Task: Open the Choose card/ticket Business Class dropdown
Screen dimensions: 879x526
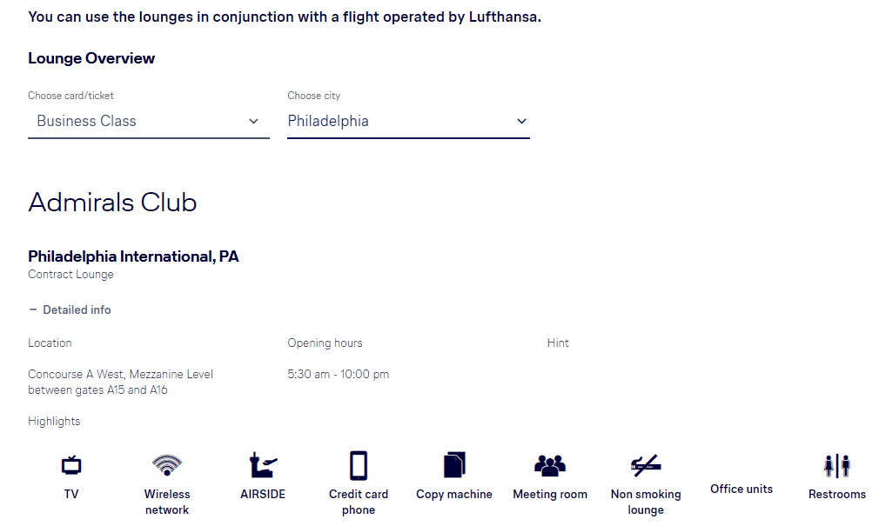Action: pos(149,121)
